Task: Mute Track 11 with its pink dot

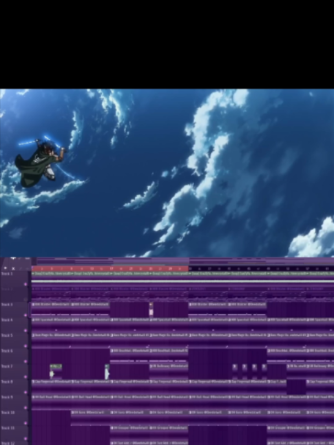Action: pos(25,438)
